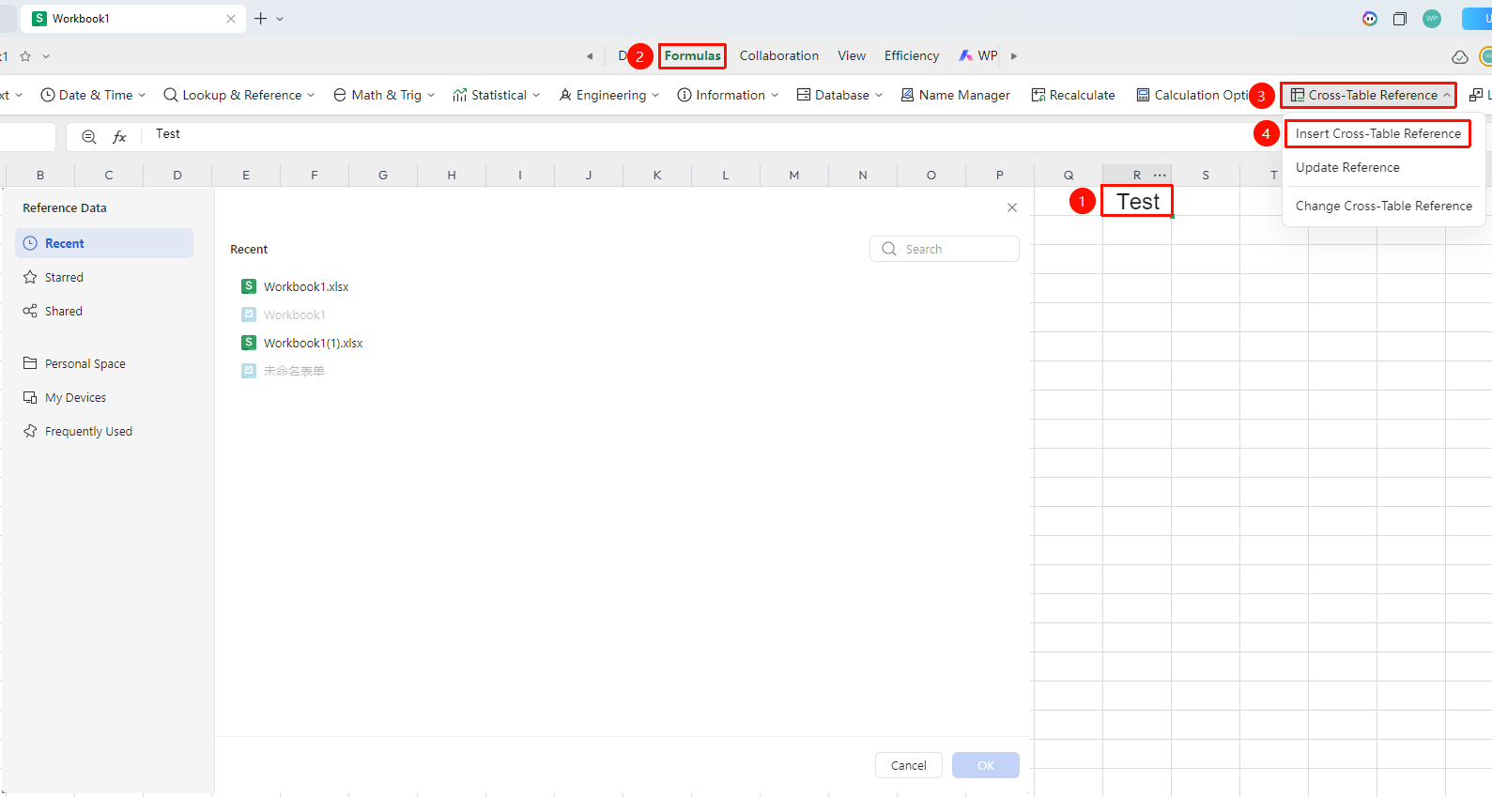The image size is (1492, 797).
Task: Expand the Date & Time functions dropdown
Action: 93,95
